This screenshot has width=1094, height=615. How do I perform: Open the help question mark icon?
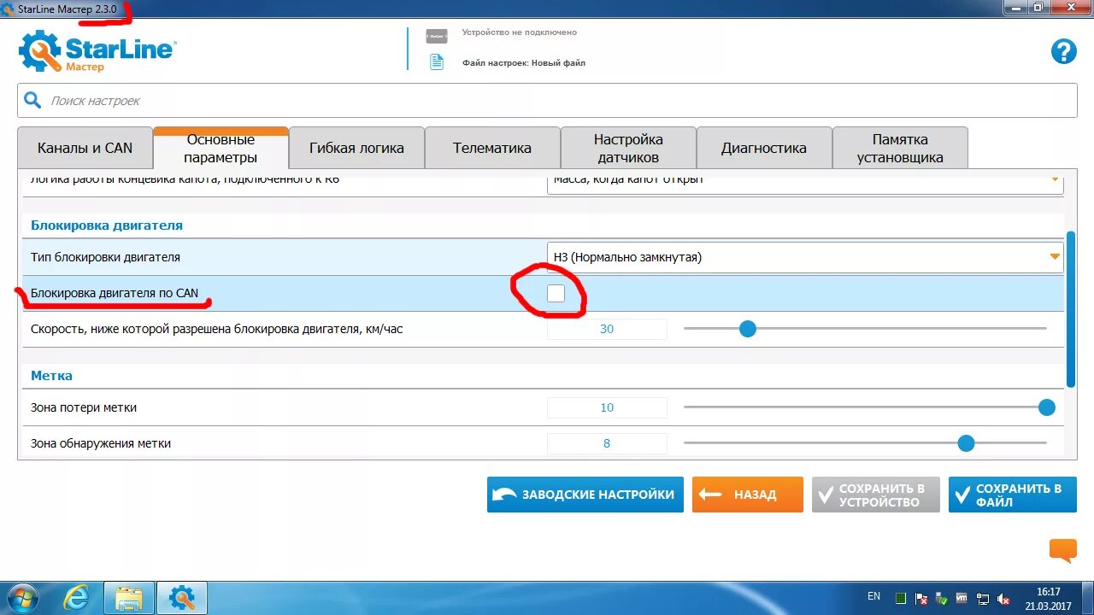1063,51
